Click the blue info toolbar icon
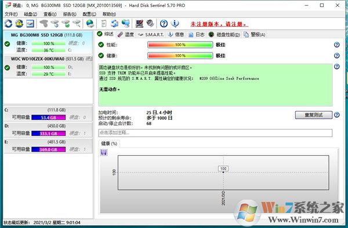348x228 pixels. click(175, 24)
